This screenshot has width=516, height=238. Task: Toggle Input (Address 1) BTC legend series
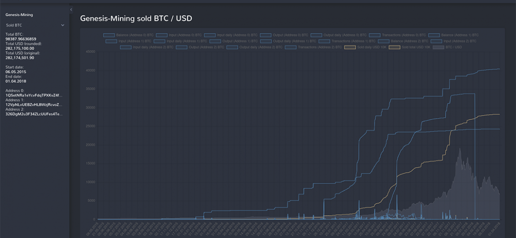[128, 41]
